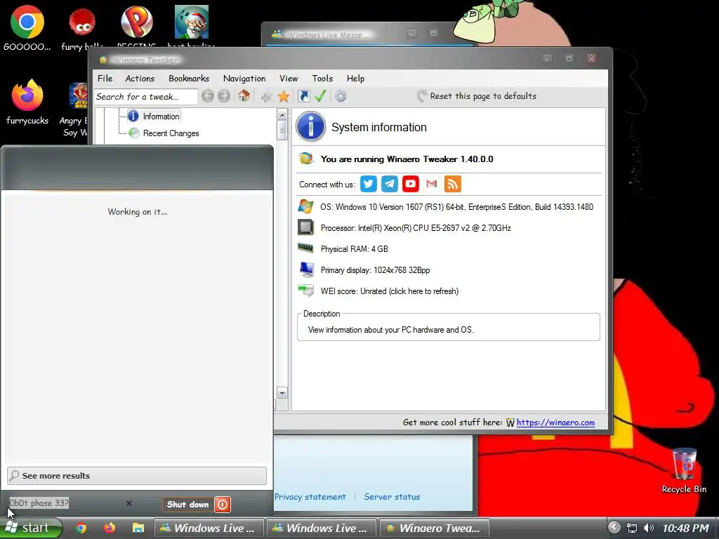
Task: Switch to second Windows Live taskbar button
Action: click(321, 528)
